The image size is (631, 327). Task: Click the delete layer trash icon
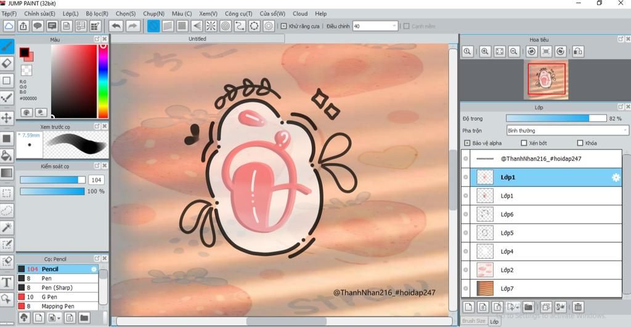[578, 307]
